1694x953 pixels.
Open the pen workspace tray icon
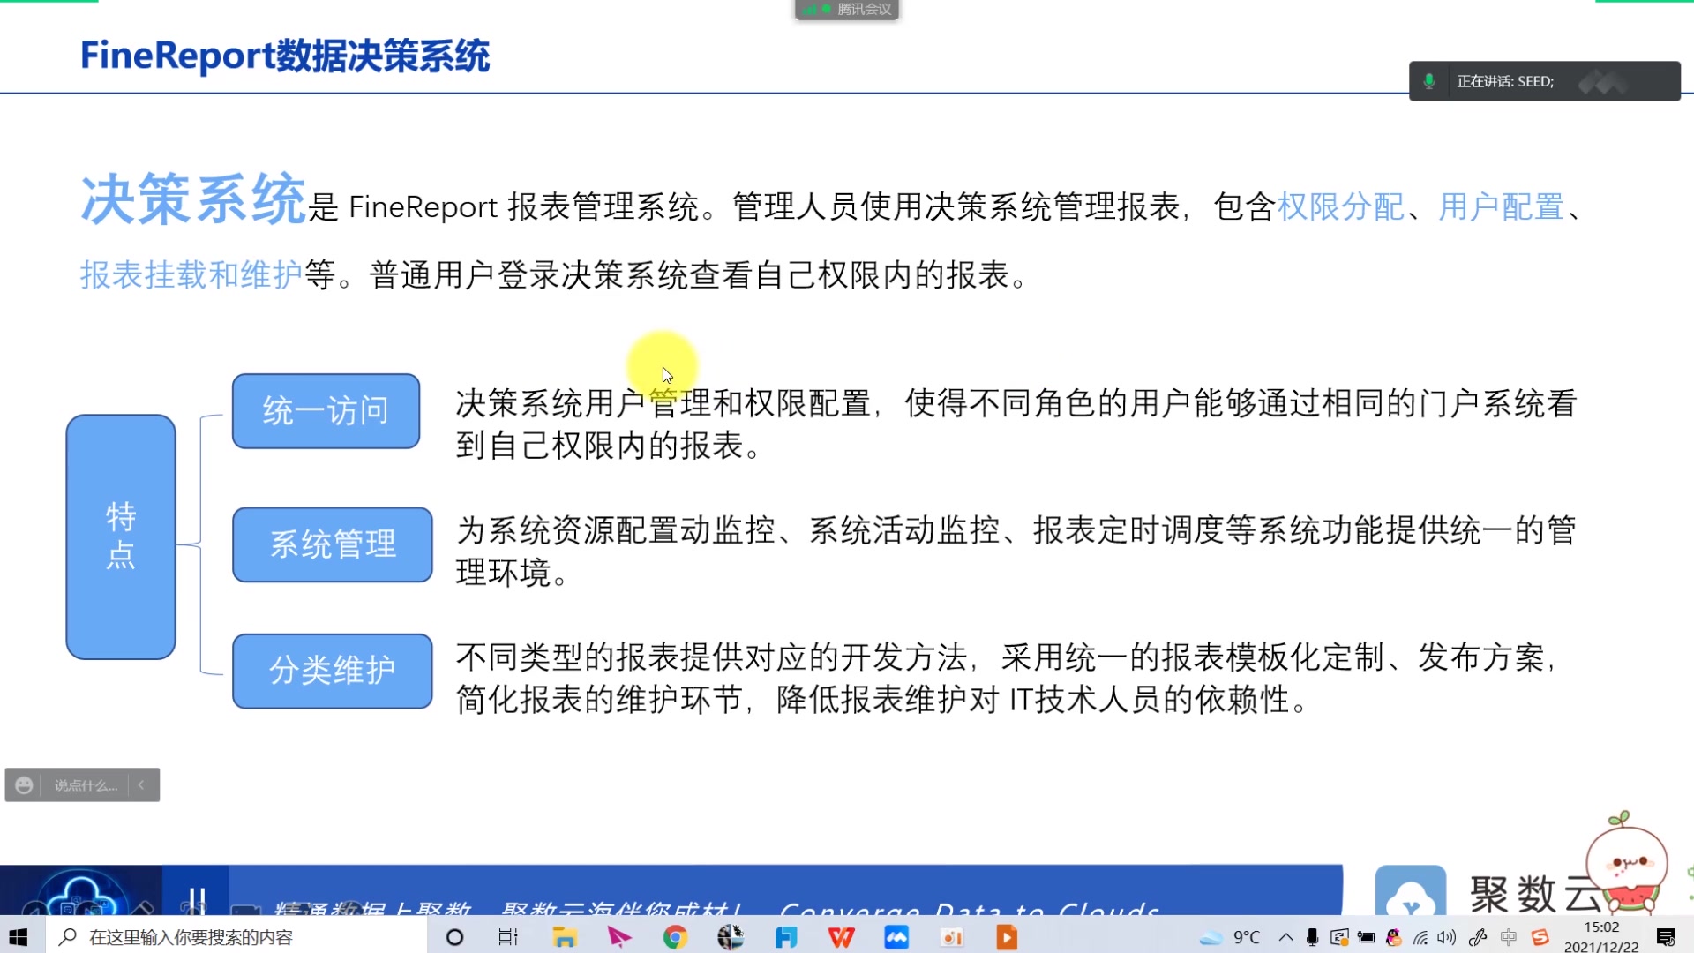coord(1478,937)
